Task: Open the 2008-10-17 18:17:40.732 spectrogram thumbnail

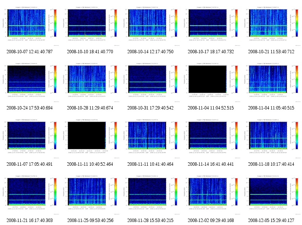Action: 211,26
